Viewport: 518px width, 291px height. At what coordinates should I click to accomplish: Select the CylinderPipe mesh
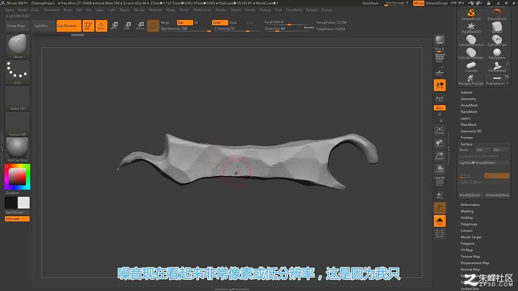coord(497,41)
